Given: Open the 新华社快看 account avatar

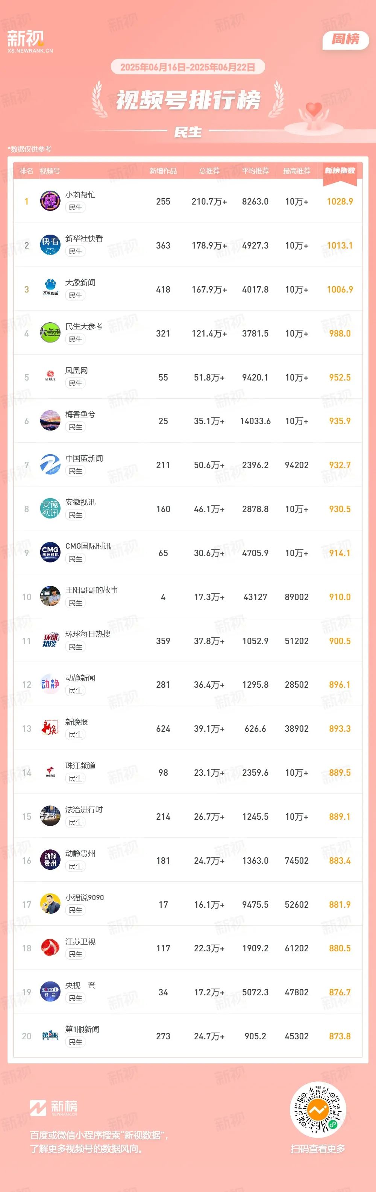Looking at the screenshot, I should pyautogui.click(x=50, y=245).
